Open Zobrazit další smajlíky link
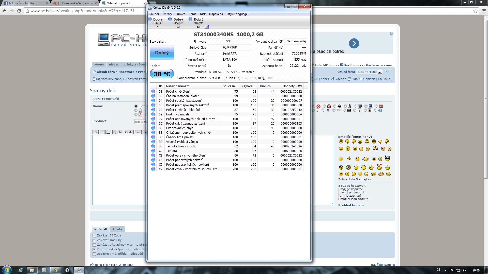This screenshot has width=488, height=274. coord(355,179)
